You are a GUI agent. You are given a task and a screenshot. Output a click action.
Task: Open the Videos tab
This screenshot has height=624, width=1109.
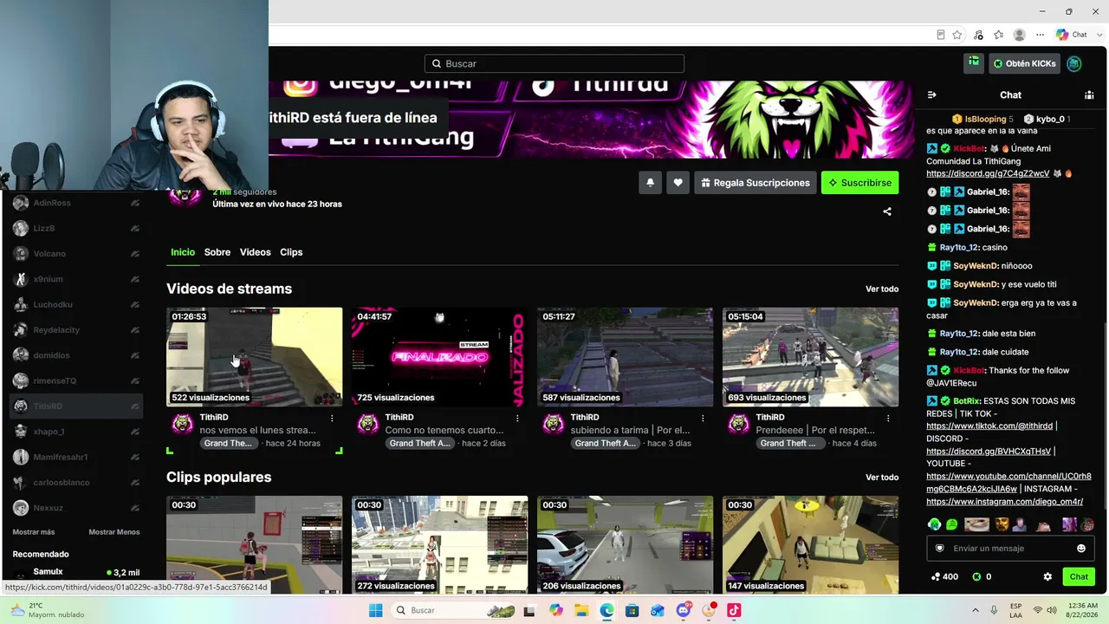click(255, 252)
